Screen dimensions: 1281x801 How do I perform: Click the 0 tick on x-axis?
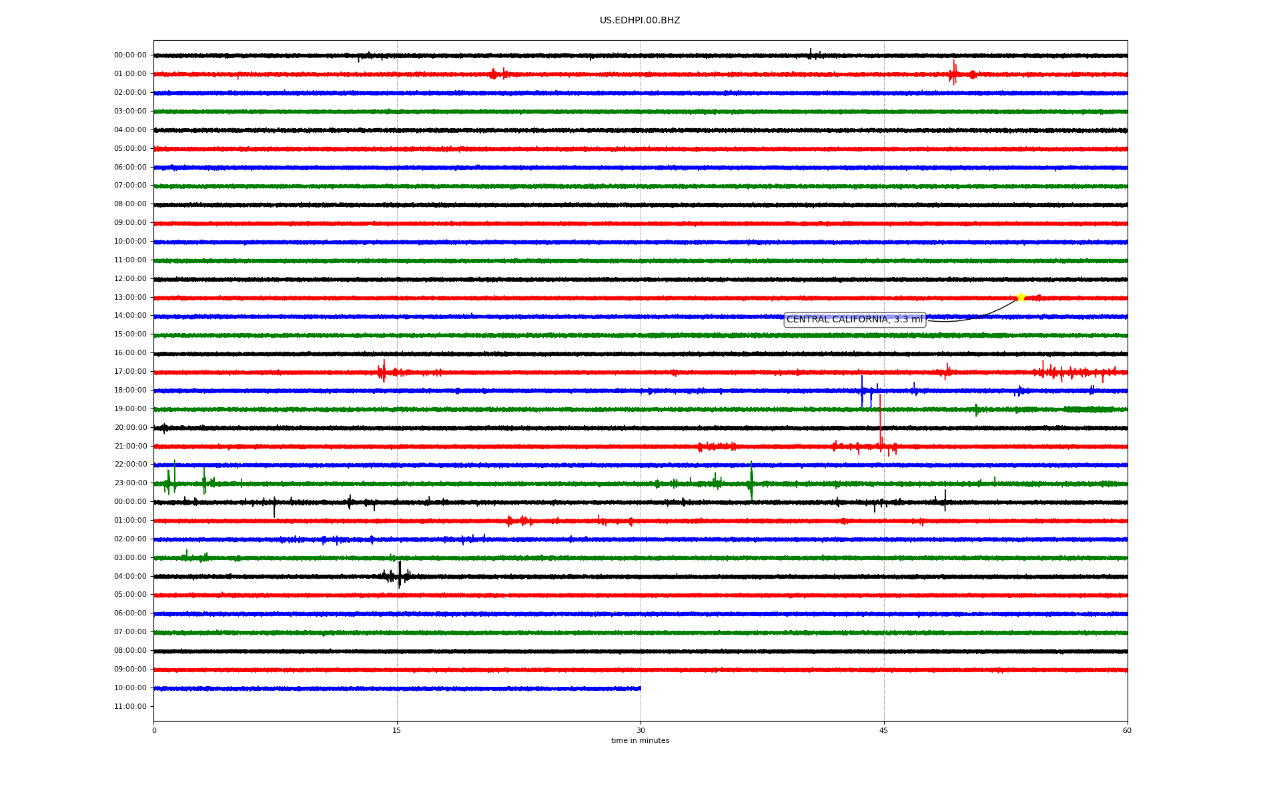[x=154, y=730]
